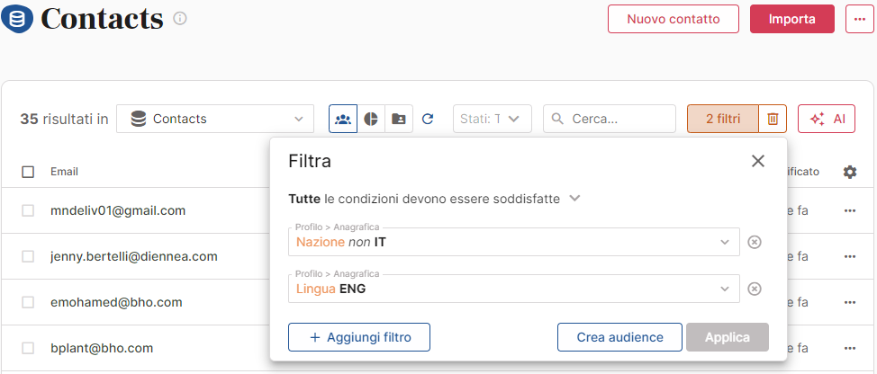Click the info icon next to Contacts title
877x374 pixels.
click(x=180, y=18)
